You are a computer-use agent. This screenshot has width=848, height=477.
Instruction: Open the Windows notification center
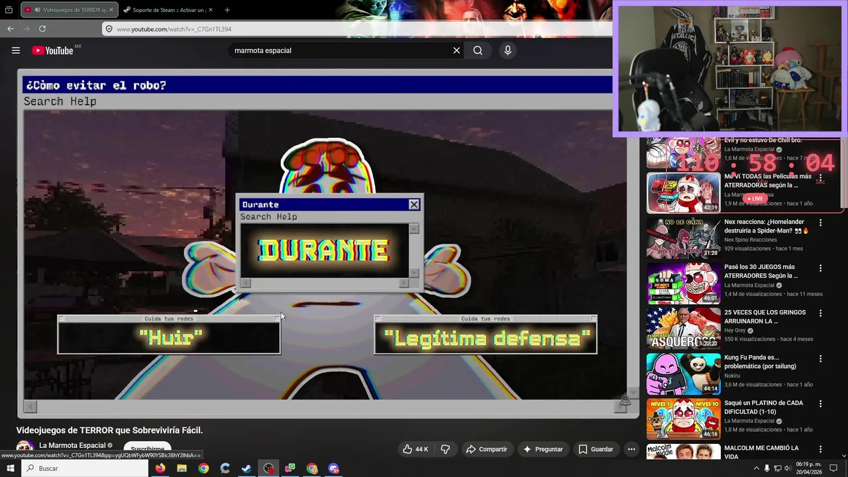click(833, 468)
